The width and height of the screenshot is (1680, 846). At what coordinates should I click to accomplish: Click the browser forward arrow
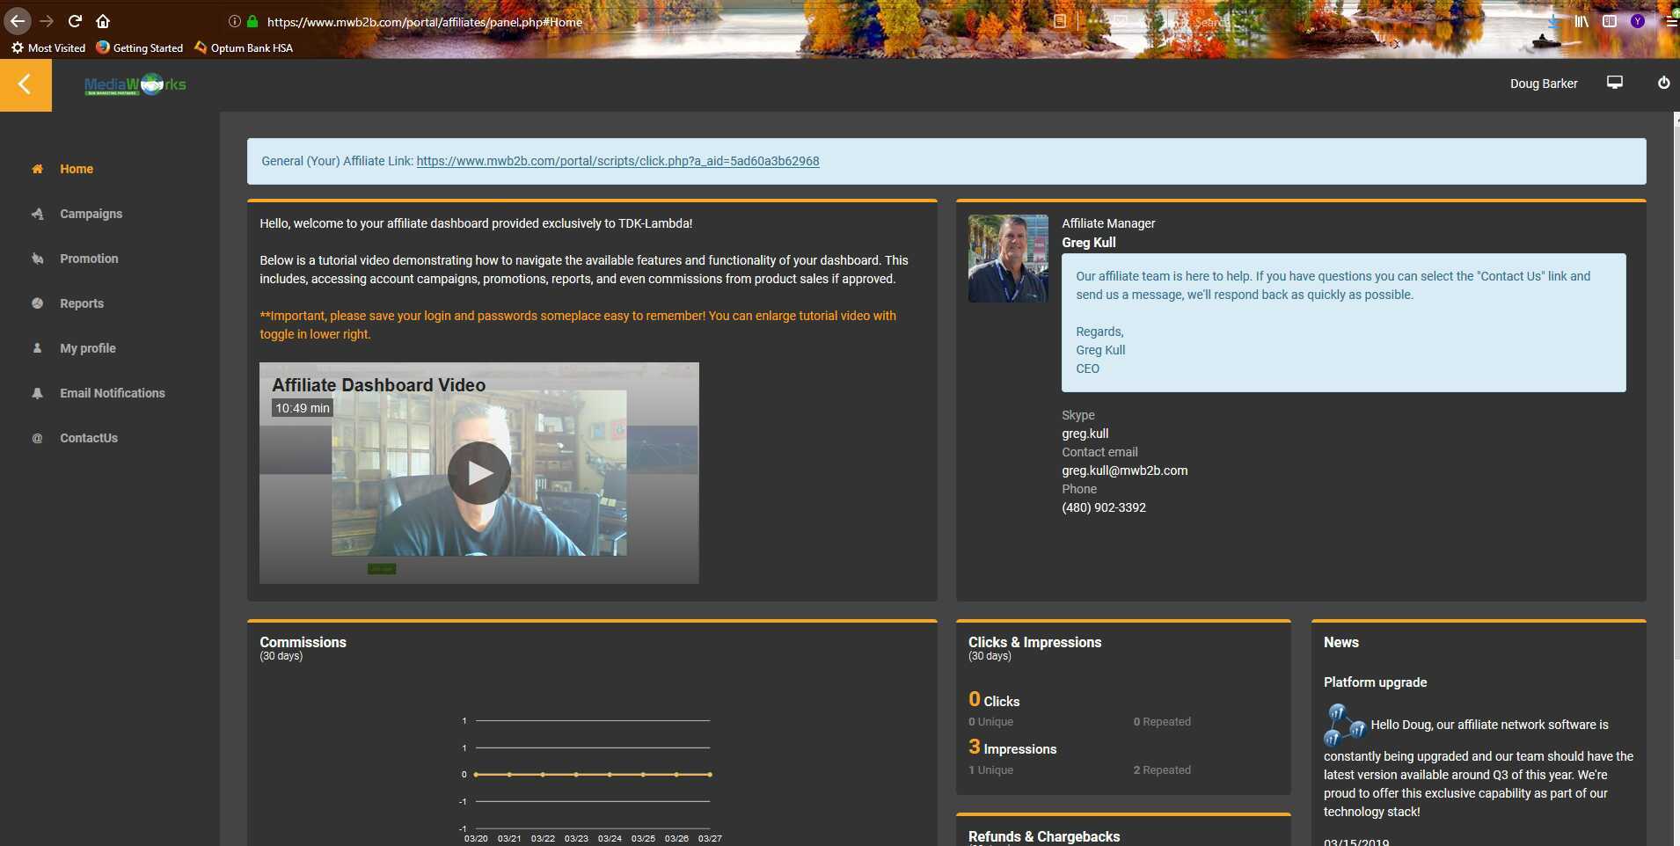47,21
